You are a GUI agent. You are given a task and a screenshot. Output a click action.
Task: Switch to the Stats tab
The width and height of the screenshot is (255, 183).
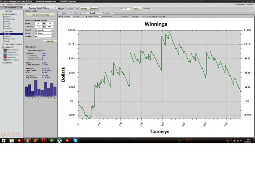64,13
